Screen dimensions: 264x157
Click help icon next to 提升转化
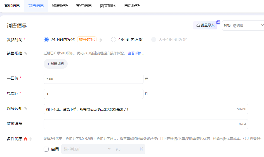coord(100,40)
